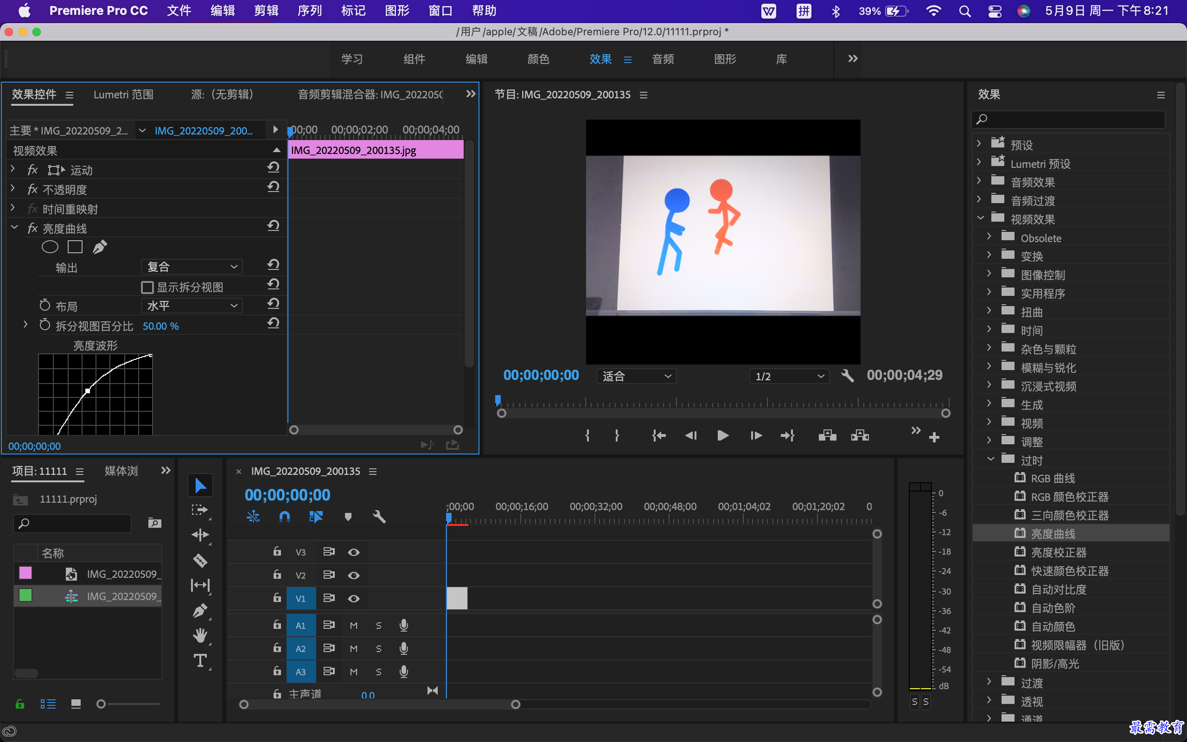
Task: Select the Razor tool
Action: [x=200, y=560]
